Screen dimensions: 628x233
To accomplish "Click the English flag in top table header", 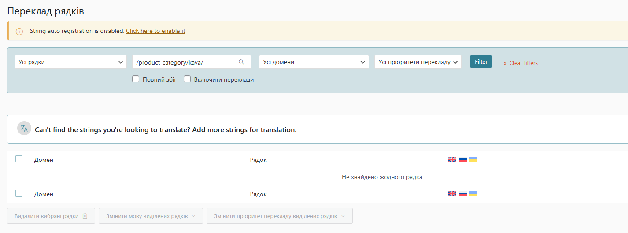I will (x=452, y=159).
